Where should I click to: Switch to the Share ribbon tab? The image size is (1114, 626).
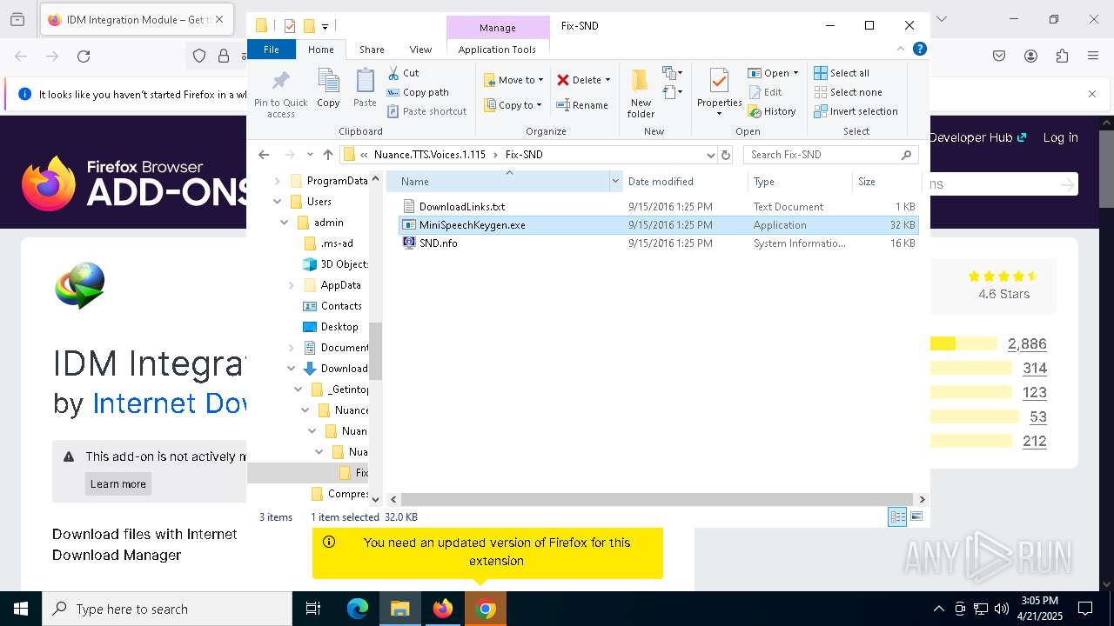(x=372, y=50)
